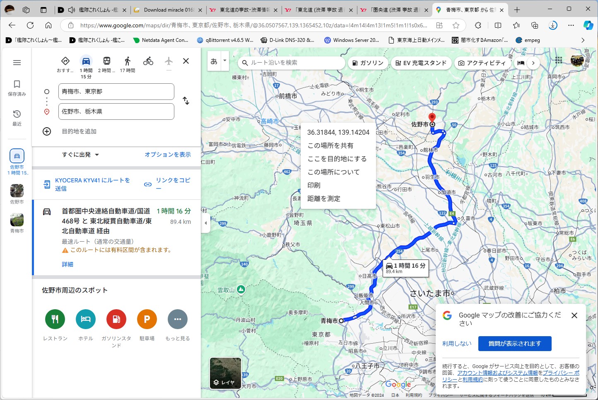Open a new browser tab
Image resolution: width=598 pixels, height=400 pixels.
(517, 10)
